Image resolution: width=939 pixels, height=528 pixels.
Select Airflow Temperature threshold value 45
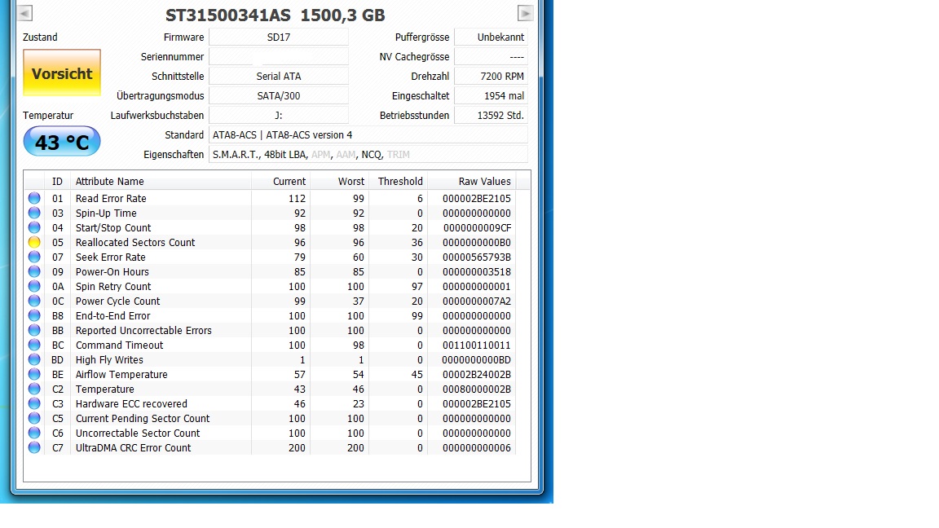(x=417, y=374)
